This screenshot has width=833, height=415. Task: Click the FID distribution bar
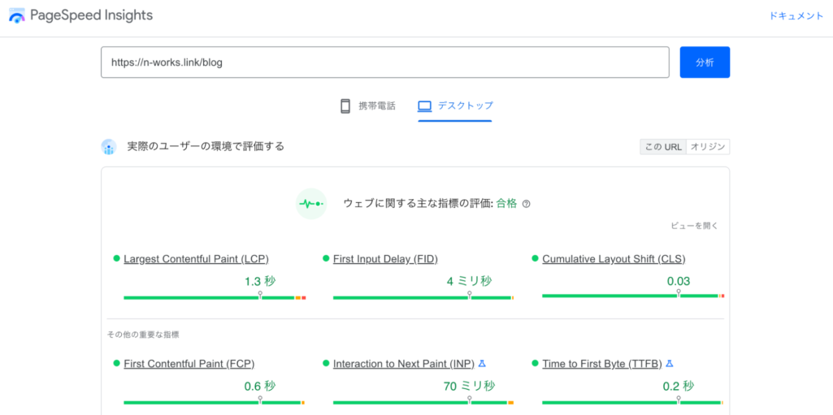423,298
